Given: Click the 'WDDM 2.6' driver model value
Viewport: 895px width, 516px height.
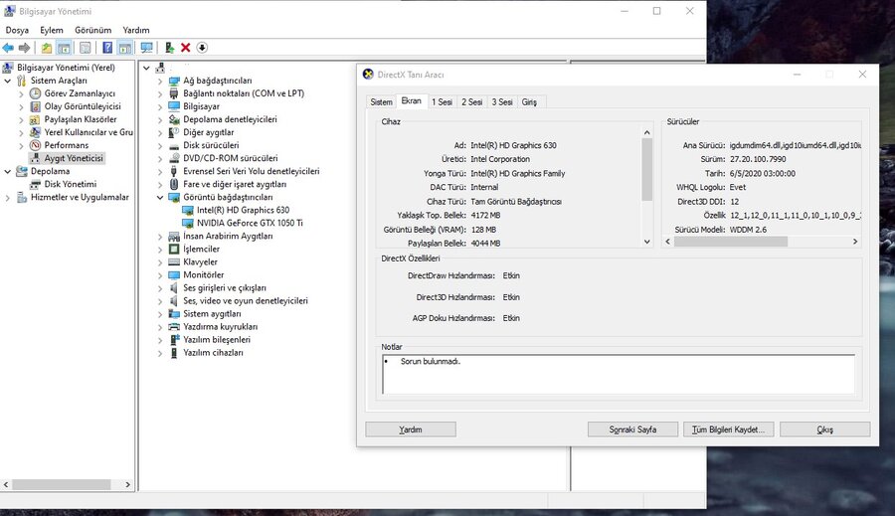Looking at the screenshot, I should click(748, 230).
